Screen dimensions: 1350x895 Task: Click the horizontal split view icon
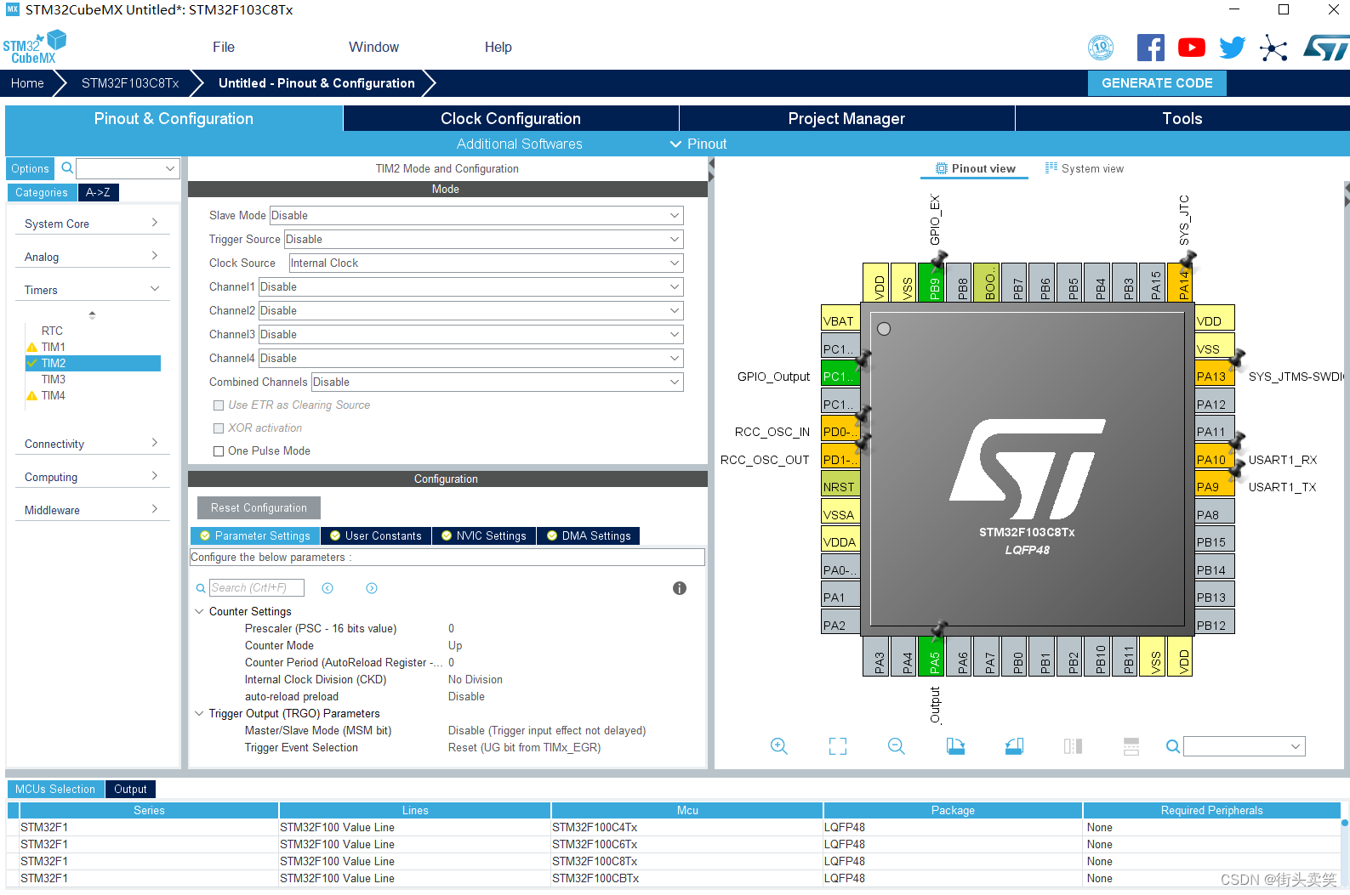click(x=1131, y=746)
